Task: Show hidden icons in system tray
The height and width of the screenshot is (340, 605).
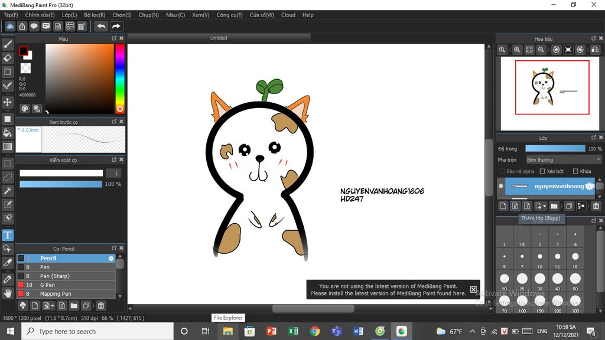Action: (x=472, y=331)
